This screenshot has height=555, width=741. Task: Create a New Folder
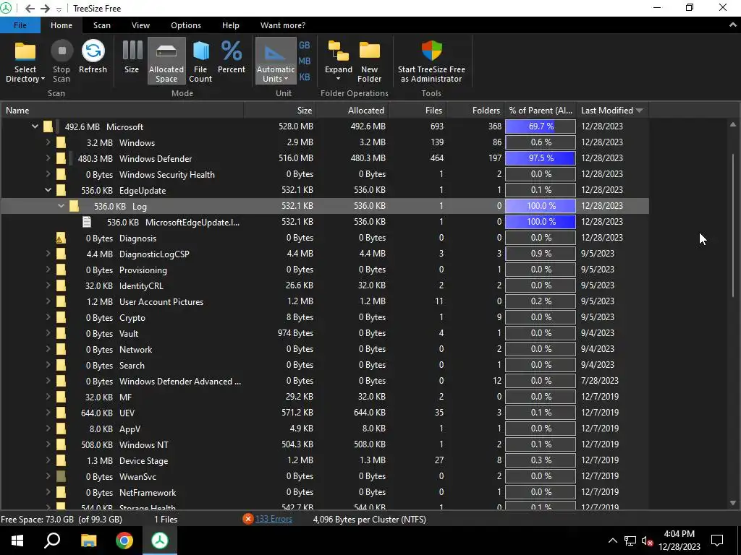pyautogui.click(x=370, y=62)
